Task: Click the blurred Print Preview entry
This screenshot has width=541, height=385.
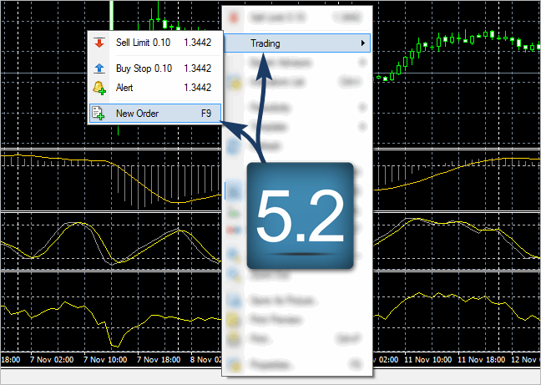Action: point(276,320)
